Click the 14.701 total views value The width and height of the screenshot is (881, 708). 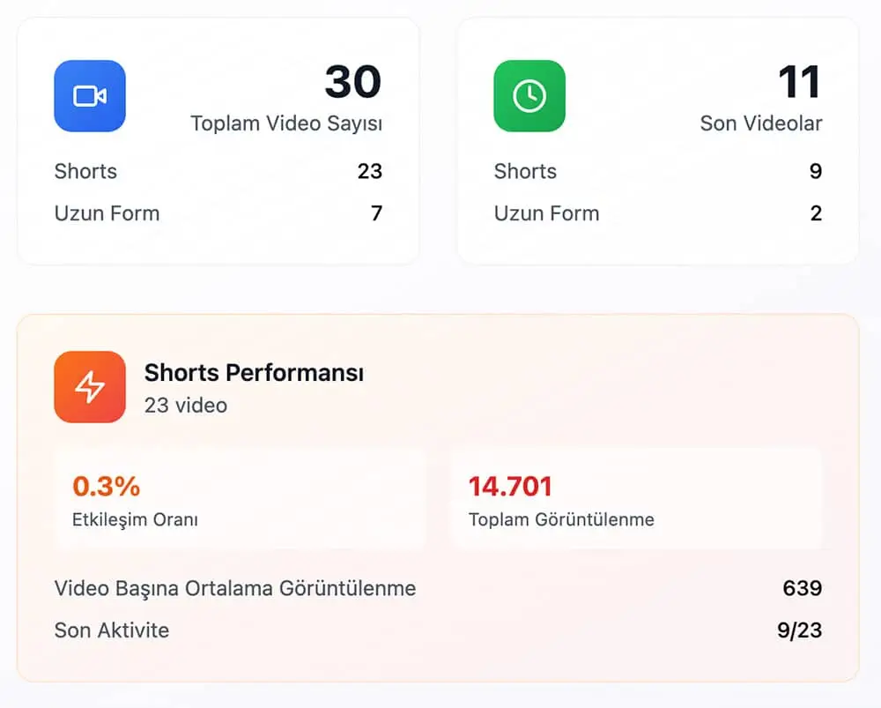(x=510, y=486)
